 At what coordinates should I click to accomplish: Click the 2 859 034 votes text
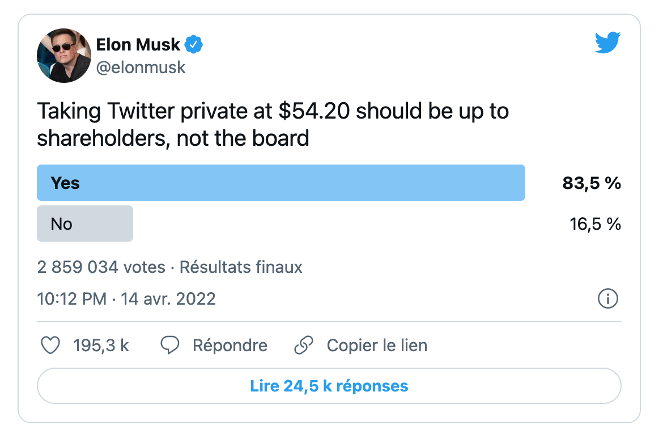coord(101,267)
